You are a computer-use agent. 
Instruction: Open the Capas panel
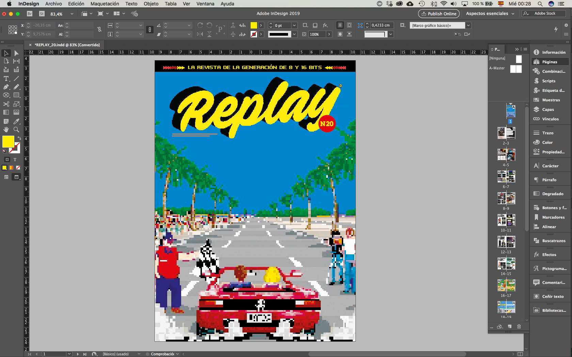pos(548,109)
